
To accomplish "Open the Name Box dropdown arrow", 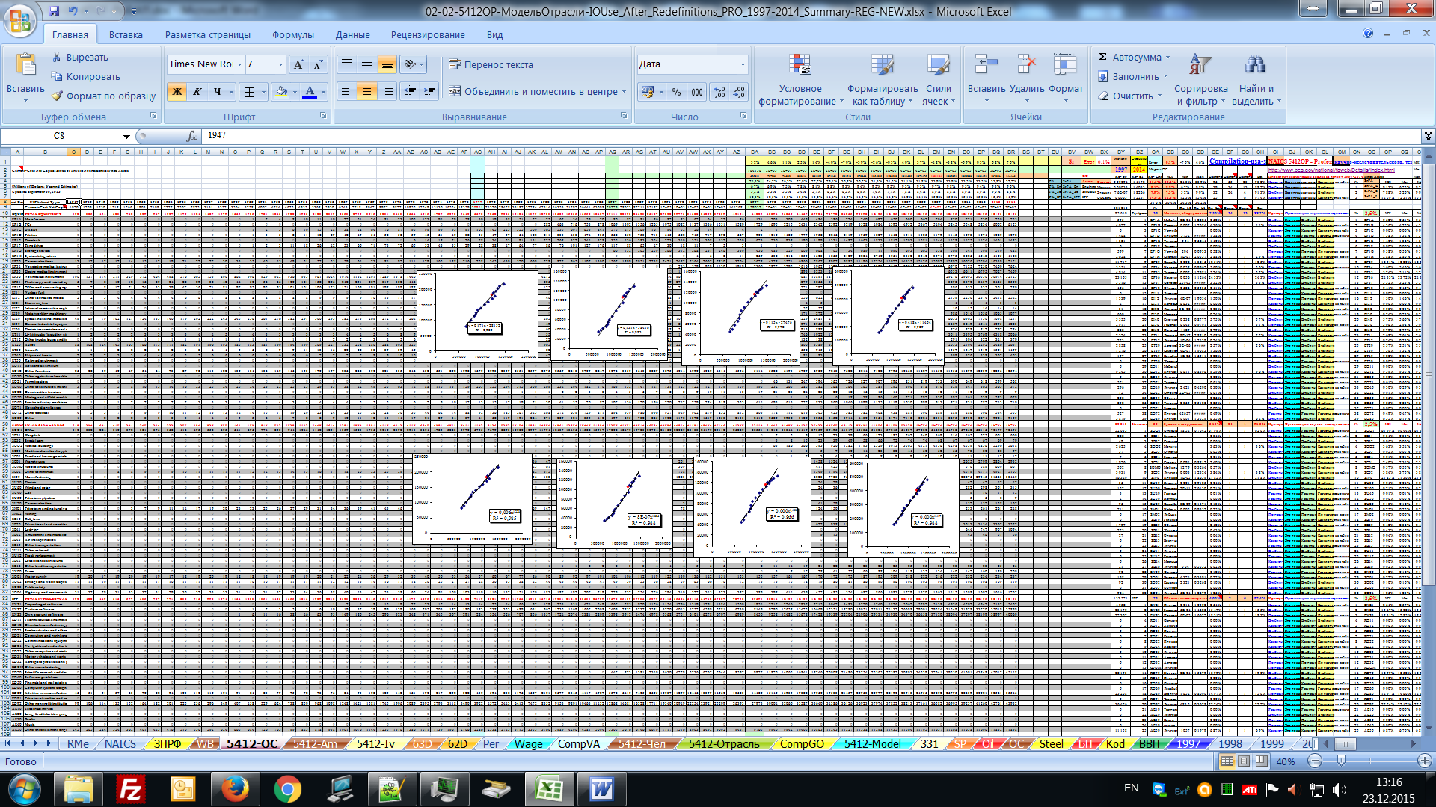I will (x=126, y=136).
